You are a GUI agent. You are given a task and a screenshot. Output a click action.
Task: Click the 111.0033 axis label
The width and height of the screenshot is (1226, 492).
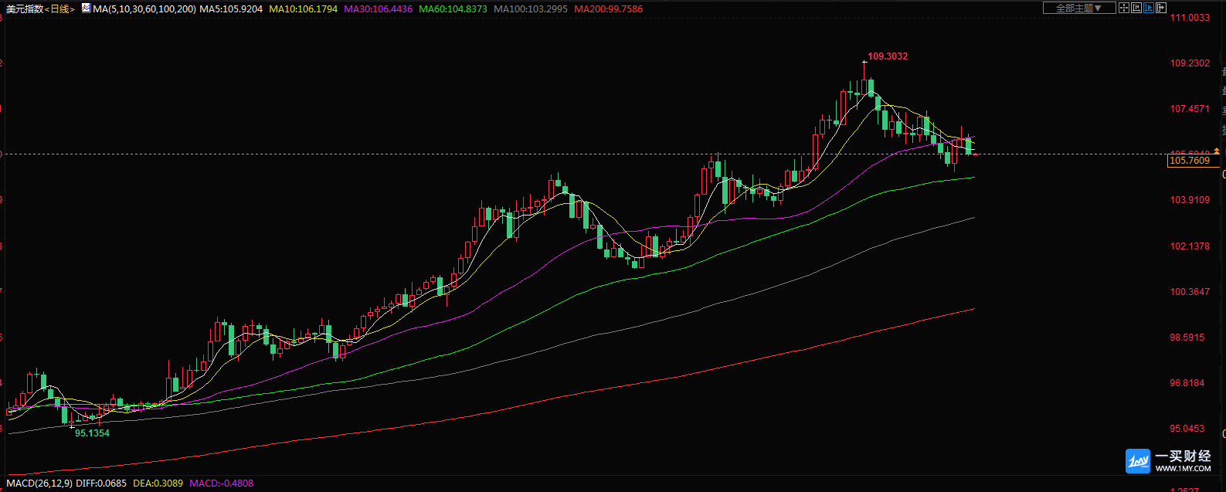[1190, 18]
